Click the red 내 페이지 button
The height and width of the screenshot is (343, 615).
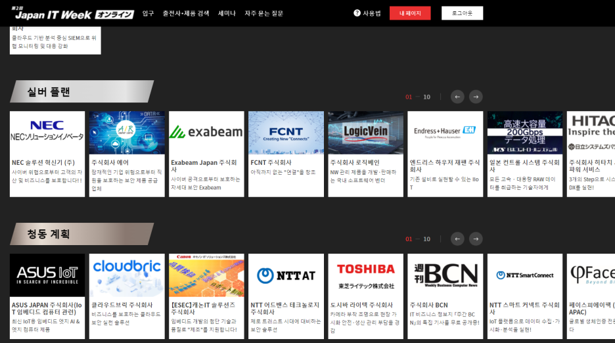410,13
